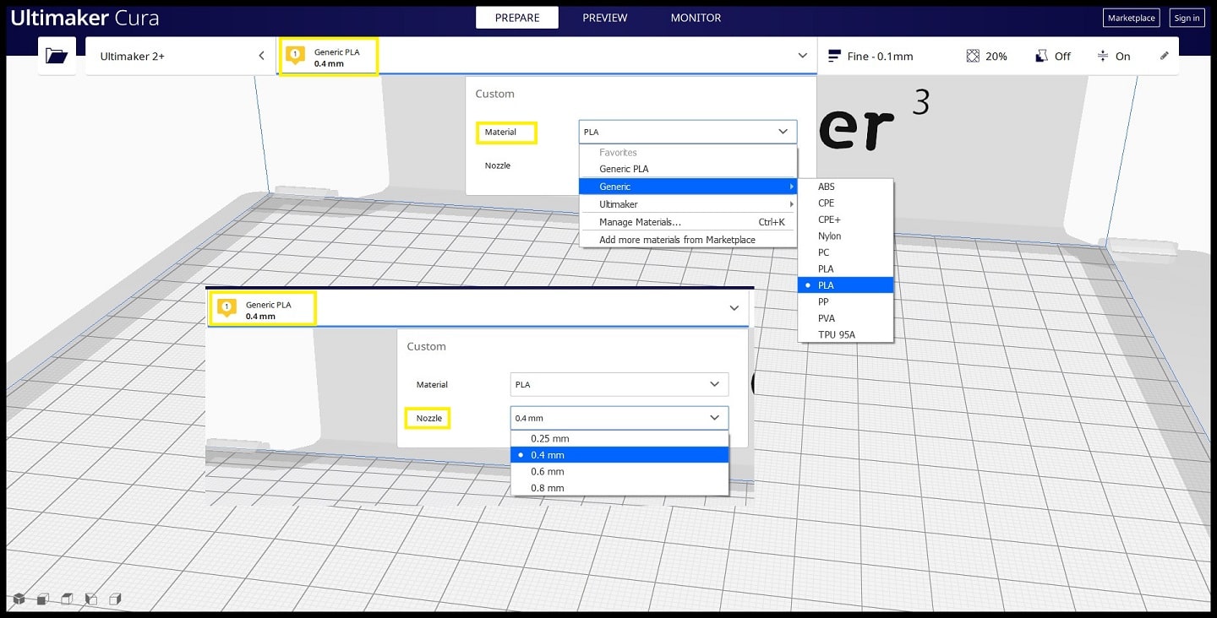Click the Custom heading in the top panel

pyautogui.click(x=494, y=94)
